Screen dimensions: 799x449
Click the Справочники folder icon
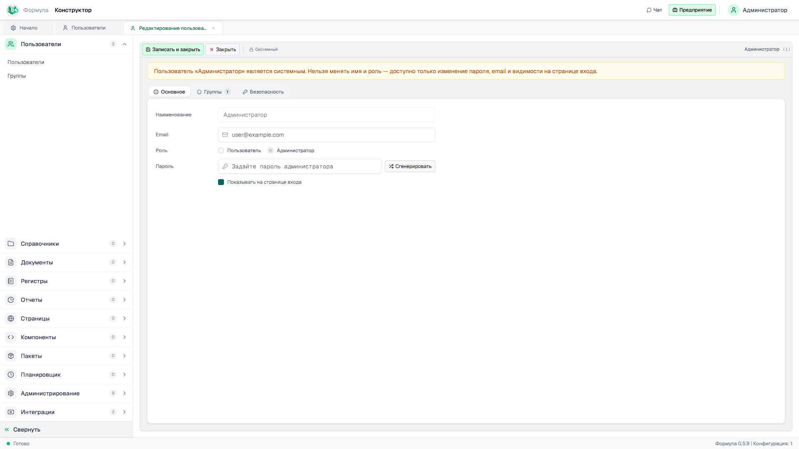11,244
